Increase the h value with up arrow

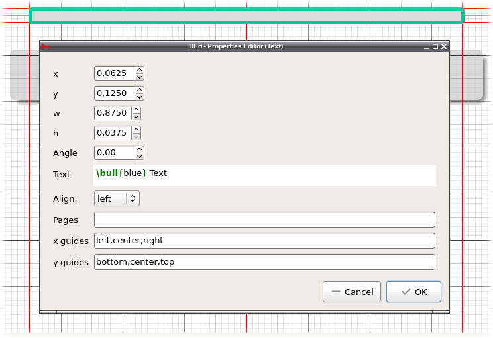click(x=136, y=129)
